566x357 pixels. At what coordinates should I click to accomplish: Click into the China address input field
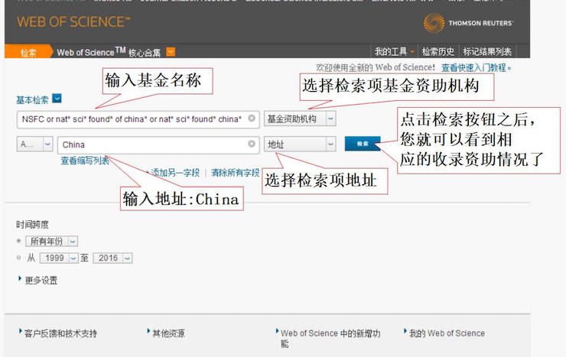coord(153,144)
